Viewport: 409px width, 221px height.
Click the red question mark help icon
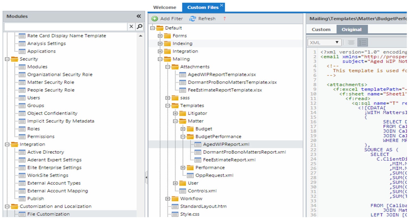(224, 19)
